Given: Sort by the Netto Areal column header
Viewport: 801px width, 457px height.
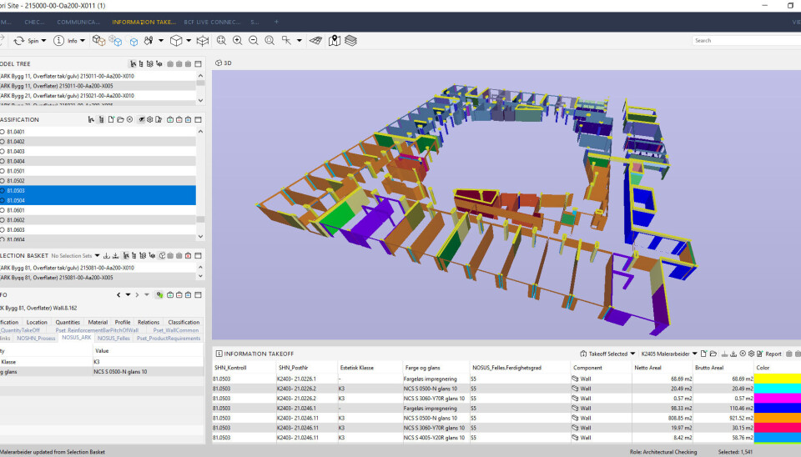Looking at the screenshot, I should coord(662,367).
